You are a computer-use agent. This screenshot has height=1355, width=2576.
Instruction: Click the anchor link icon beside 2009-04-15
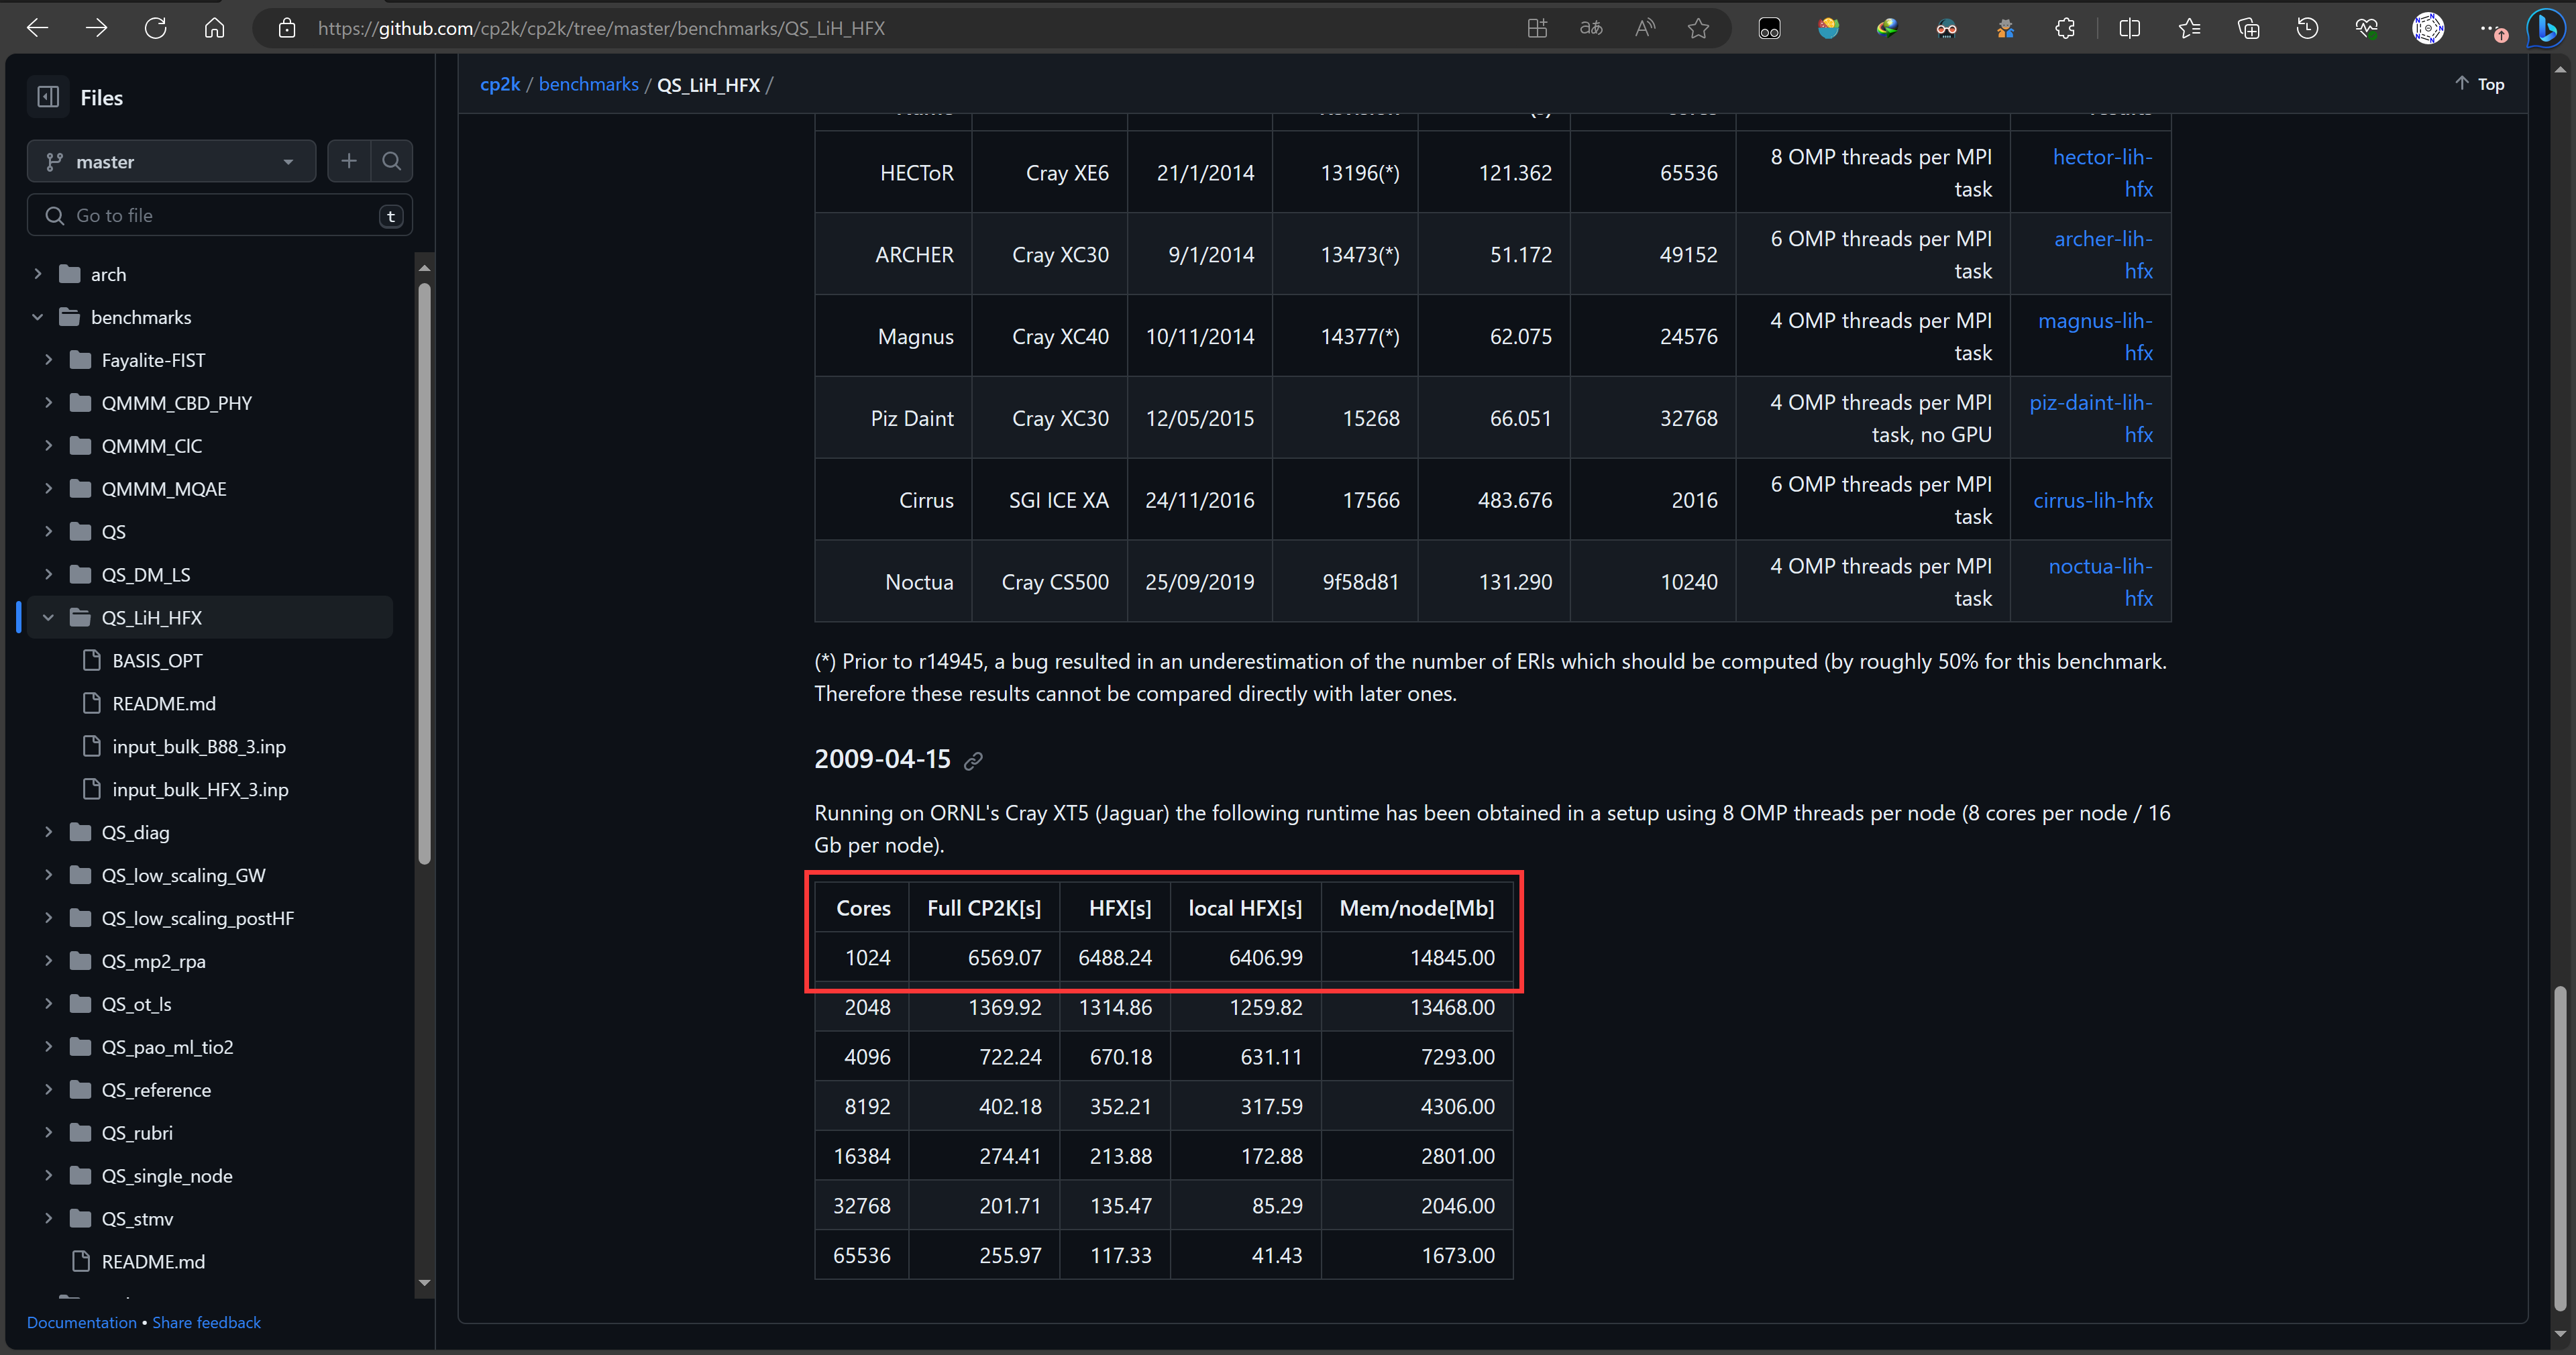click(973, 761)
